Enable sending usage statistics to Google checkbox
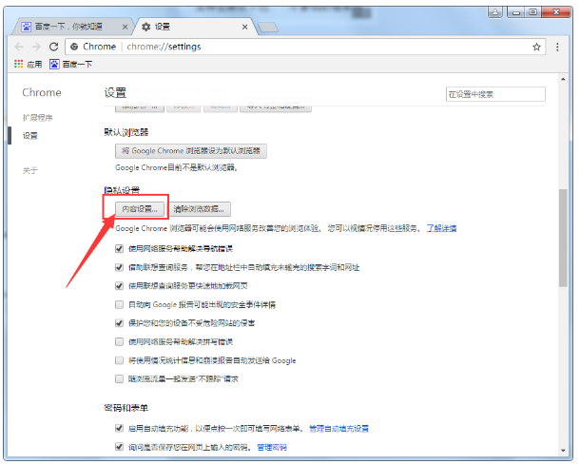580x464 pixels. click(119, 360)
